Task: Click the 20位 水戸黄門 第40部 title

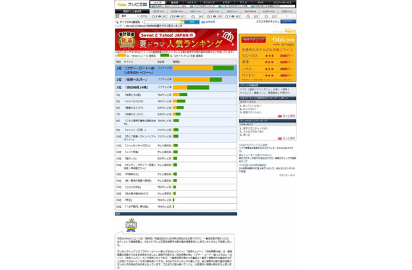Action: tap(136, 207)
